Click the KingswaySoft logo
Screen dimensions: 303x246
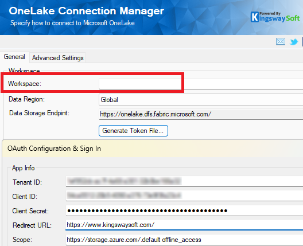pyautogui.click(x=275, y=17)
